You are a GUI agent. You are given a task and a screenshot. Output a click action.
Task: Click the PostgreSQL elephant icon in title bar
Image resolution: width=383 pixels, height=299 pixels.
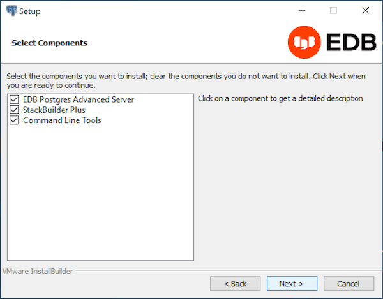(11, 11)
